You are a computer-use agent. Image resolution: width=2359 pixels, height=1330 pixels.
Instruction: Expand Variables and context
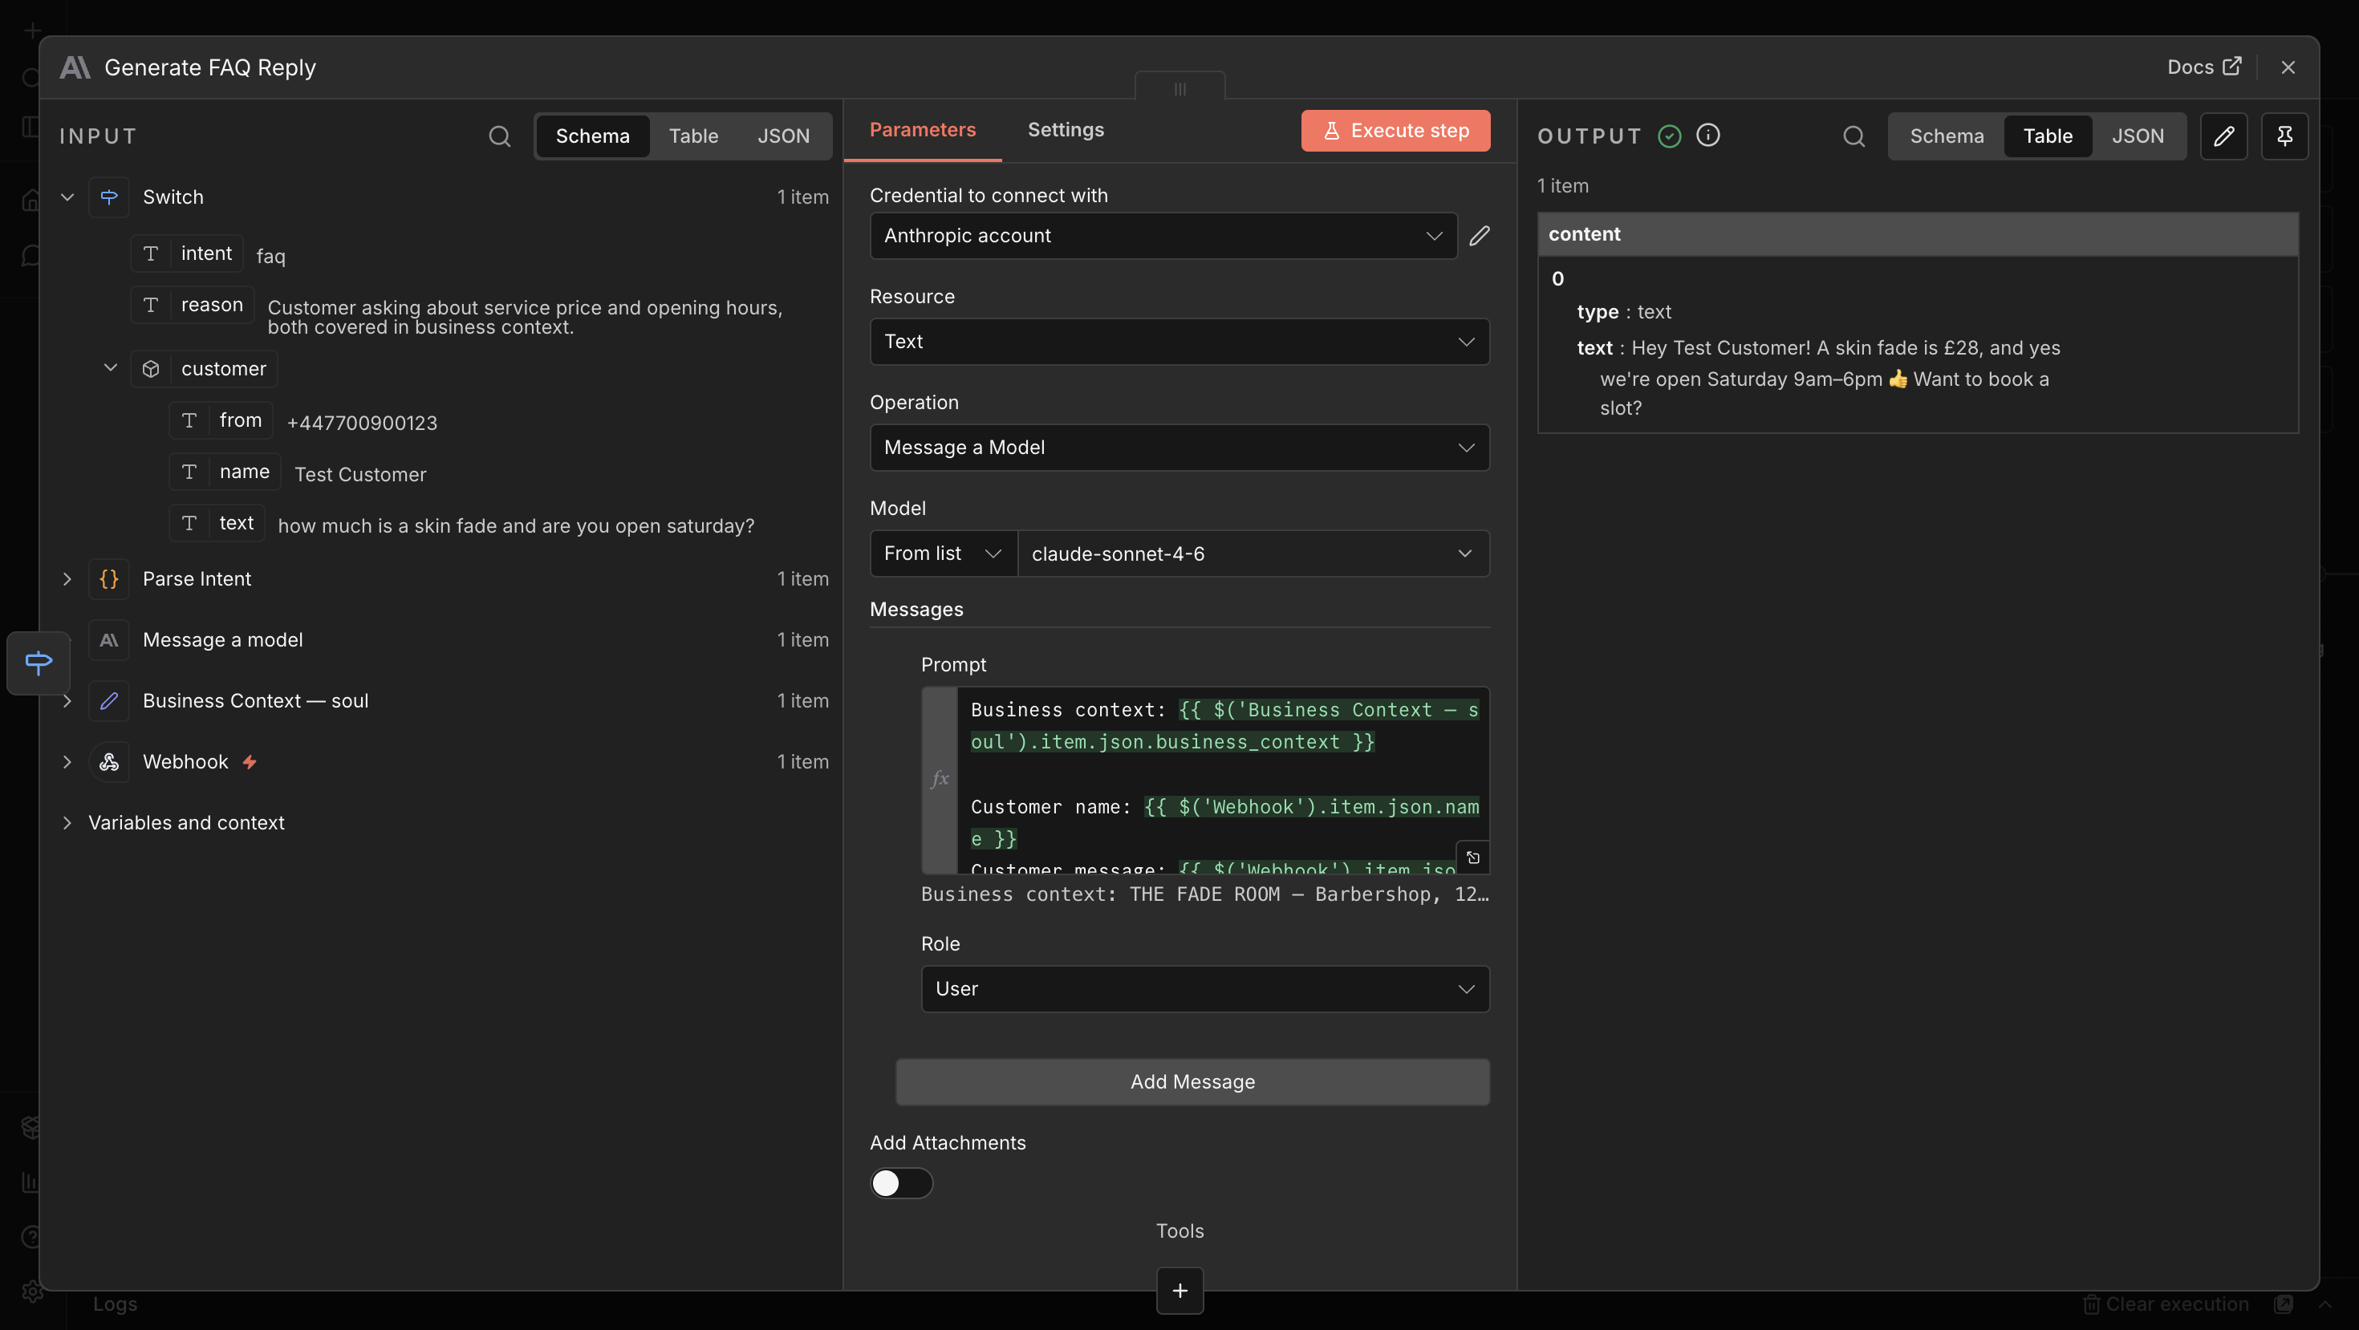67,823
